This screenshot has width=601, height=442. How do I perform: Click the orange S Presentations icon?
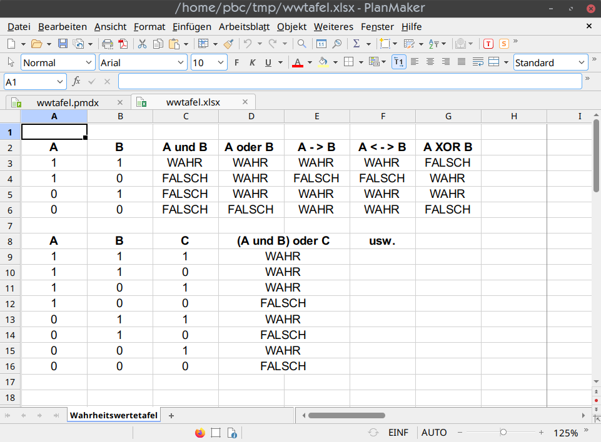point(504,44)
